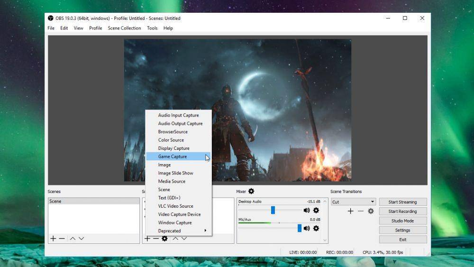This screenshot has height=267, width=474.
Task: Add a new scene with plus icon
Action: tap(53, 239)
